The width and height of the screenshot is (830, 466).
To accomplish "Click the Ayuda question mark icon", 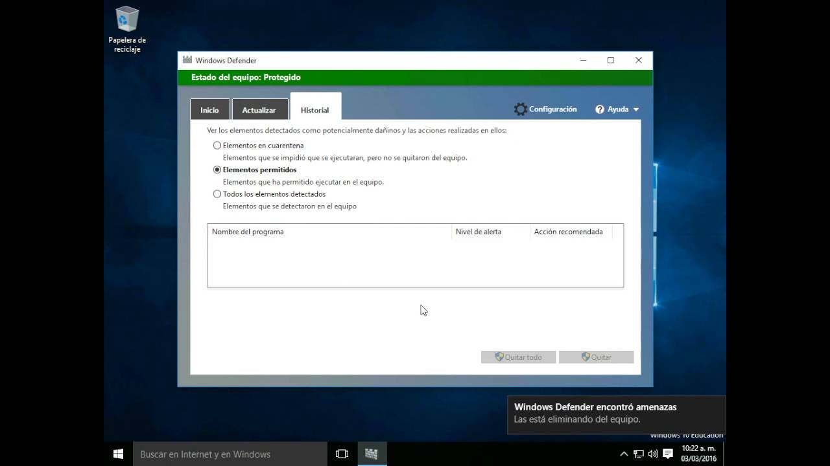I will (x=600, y=109).
